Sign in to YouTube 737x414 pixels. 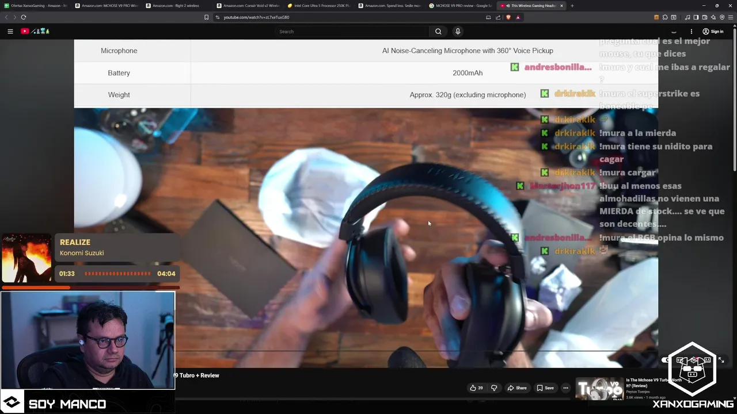(713, 32)
